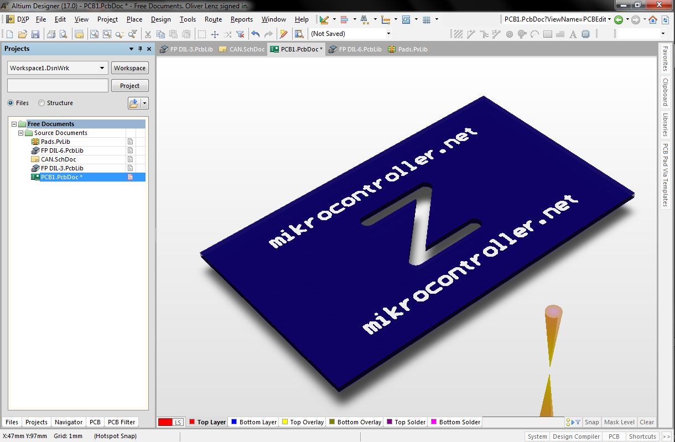Click the Workspace button
675x442 pixels.
pos(130,68)
